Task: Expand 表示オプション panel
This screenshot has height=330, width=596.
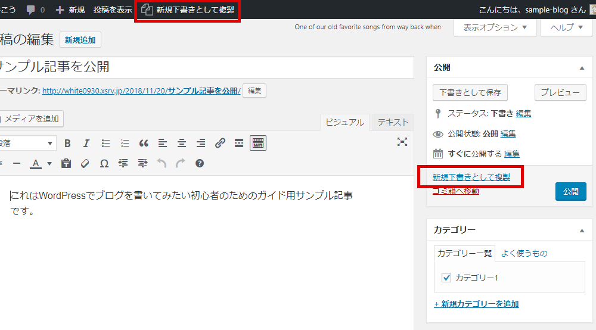Action: tap(495, 27)
